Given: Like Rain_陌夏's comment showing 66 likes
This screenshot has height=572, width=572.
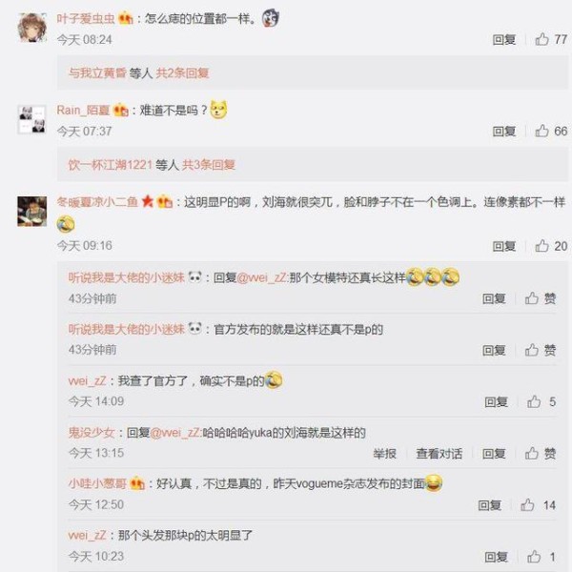Looking at the screenshot, I should coord(542,131).
